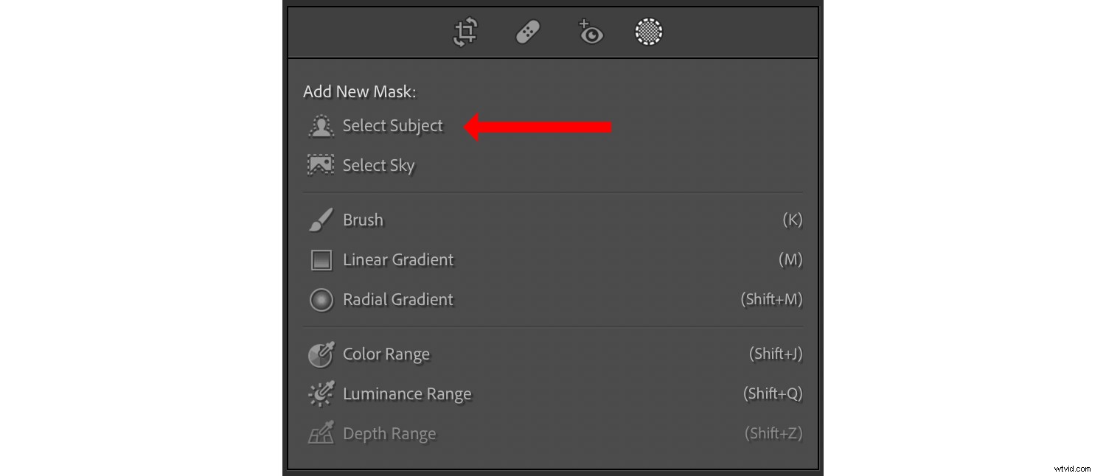Screen dimensions: 1106x476
Task: Choose the Linear Gradient icon
Action: click(321, 259)
